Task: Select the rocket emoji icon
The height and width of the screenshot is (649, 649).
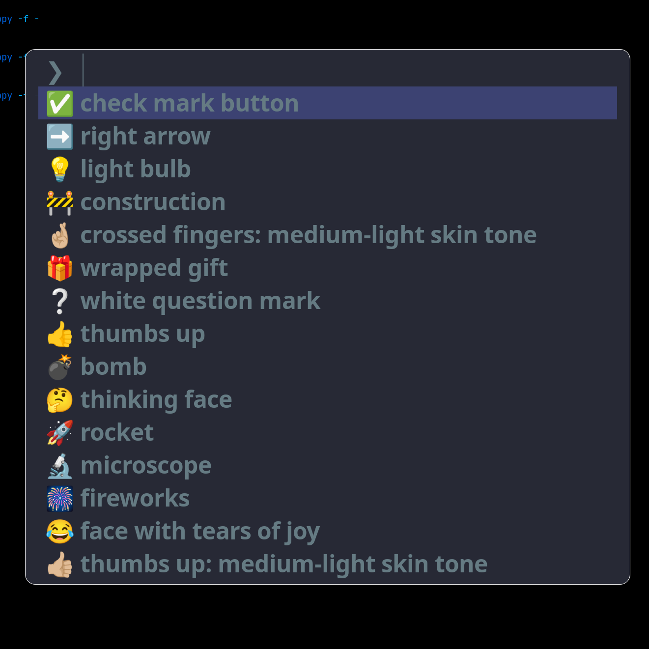Action: (59, 432)
